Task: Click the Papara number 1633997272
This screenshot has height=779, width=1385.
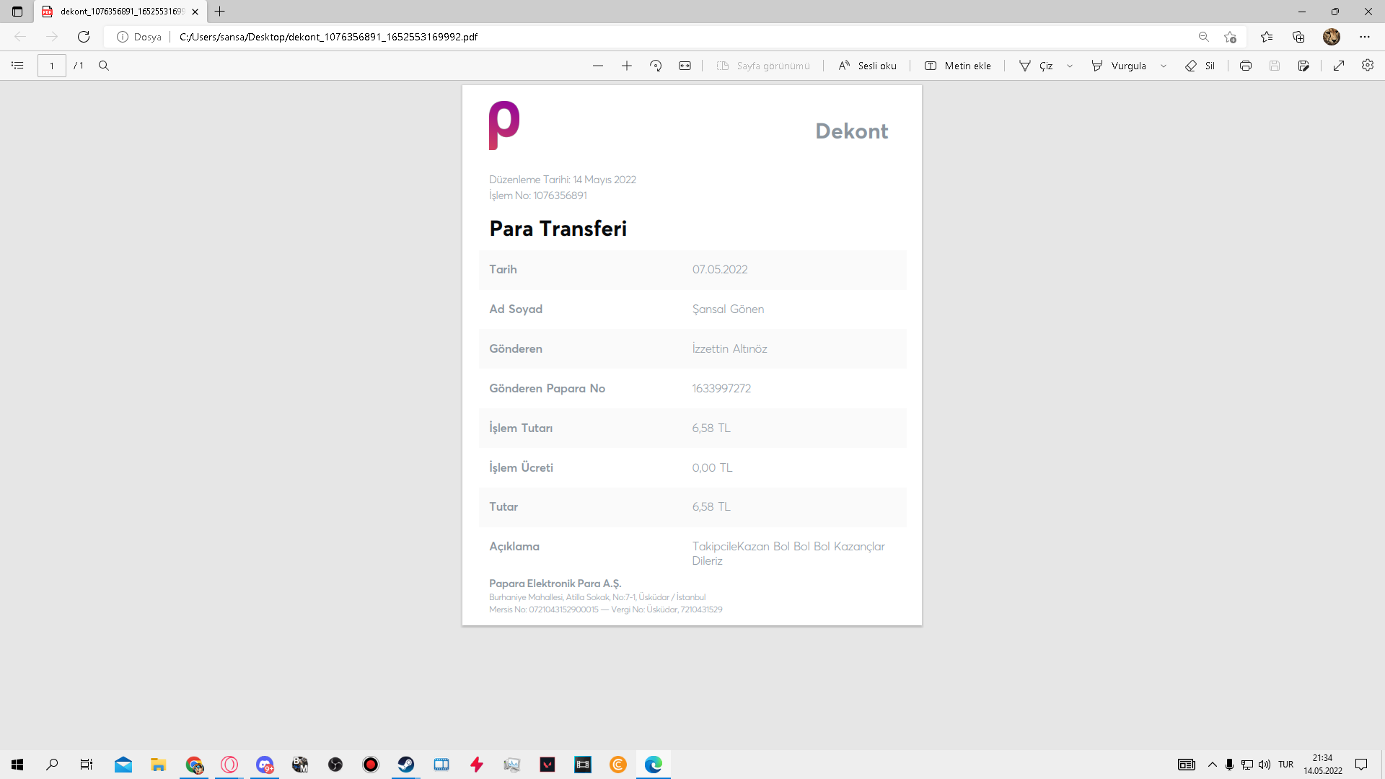Action: [721, 388]
